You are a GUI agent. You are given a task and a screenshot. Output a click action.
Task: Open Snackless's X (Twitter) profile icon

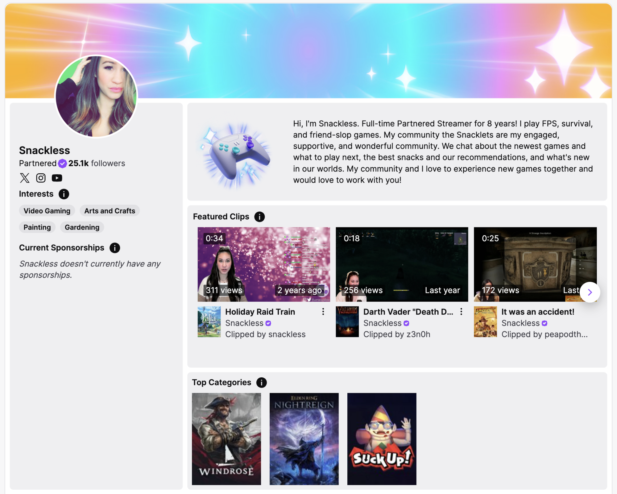tap(25, 178)
